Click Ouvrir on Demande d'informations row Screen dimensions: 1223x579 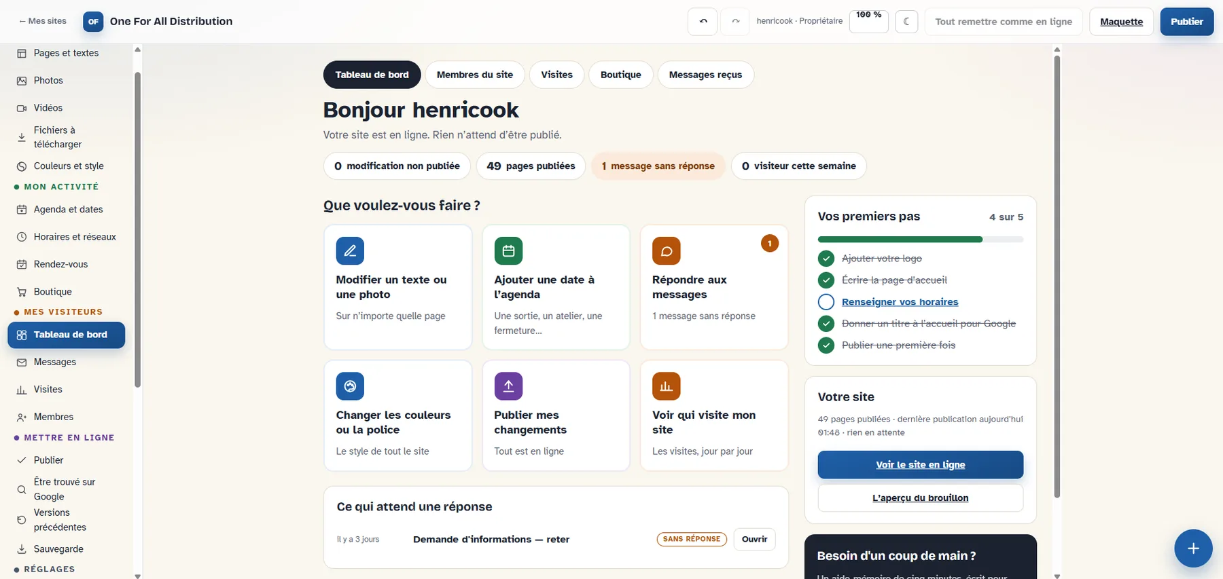[754, 540]
